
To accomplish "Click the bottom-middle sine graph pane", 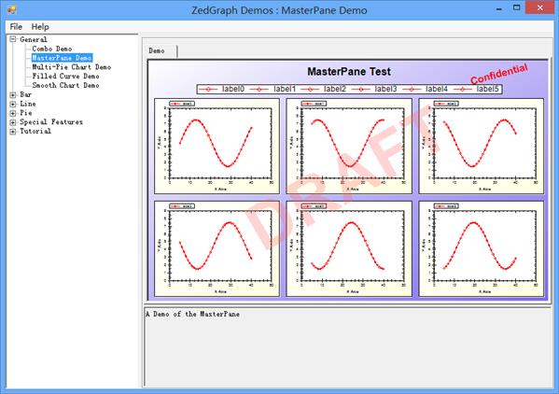I will point(349,248).
